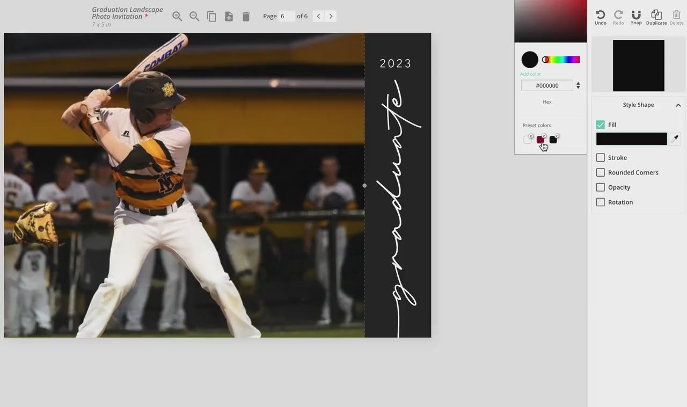Click the trash icon beside the page number
The width and height of the screenshot is (687, 407).
(x=246, y=17)
